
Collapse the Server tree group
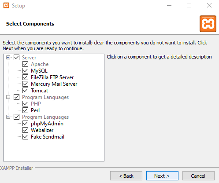pyautogui.click(x=8, y=57)
